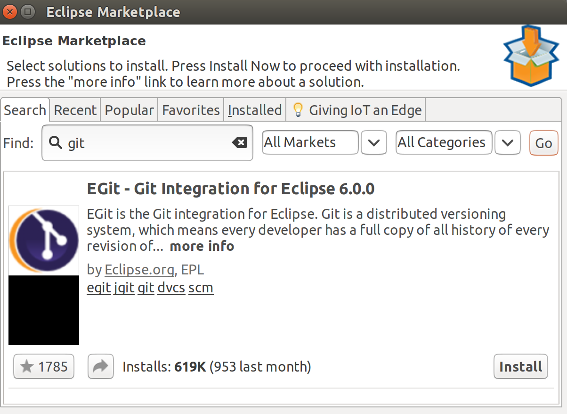Screen dimensions: 567x414
Task: Click the light bulb icon on the IoT tab
Action: pyautogui.click(x=298, y=110)
